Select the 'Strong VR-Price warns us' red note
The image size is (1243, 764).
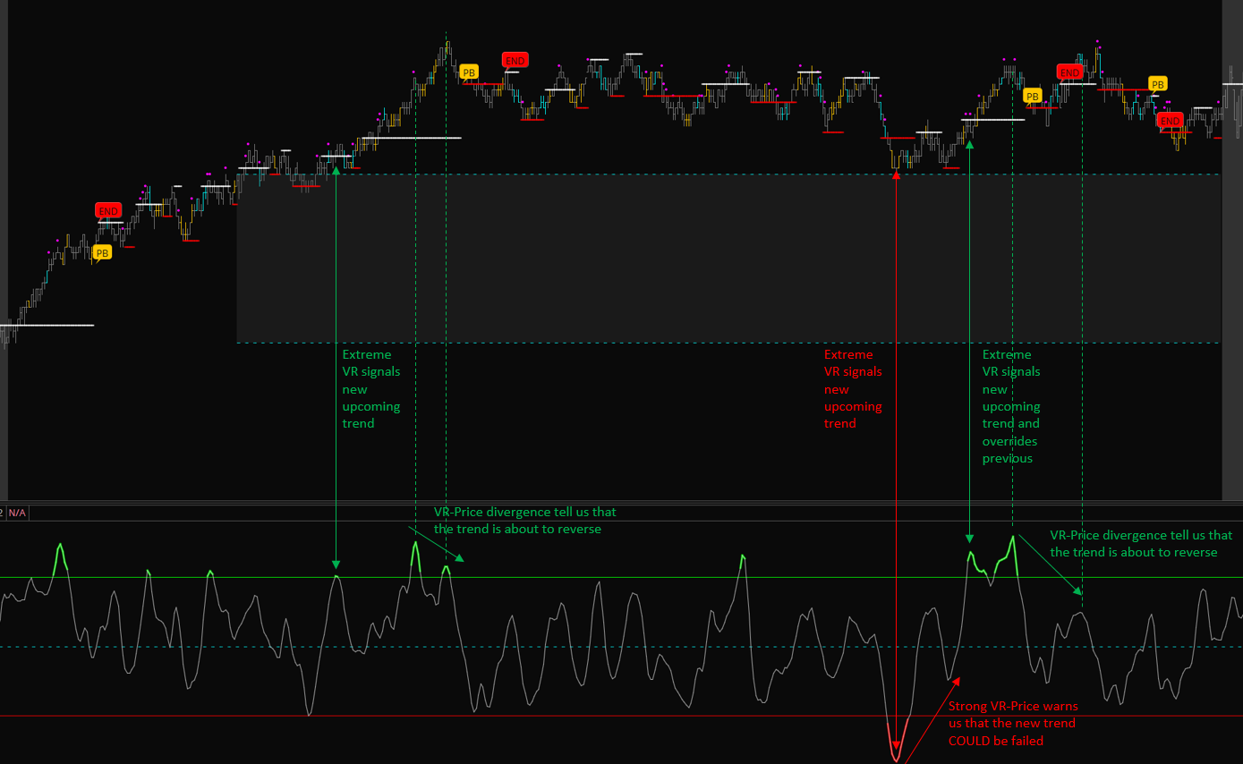pos(1012,723)
